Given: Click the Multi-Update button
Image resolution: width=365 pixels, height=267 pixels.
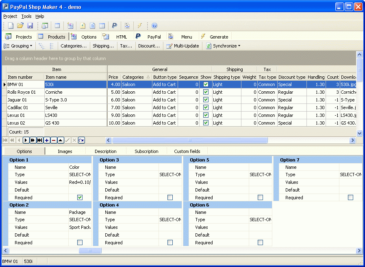Looking at the screenshot, I should coord(183,46).
